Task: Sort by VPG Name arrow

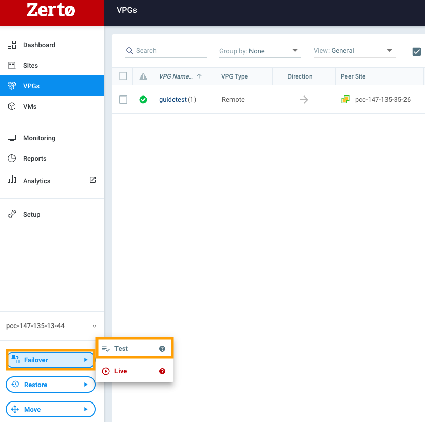Action: (x=199, y=76)
